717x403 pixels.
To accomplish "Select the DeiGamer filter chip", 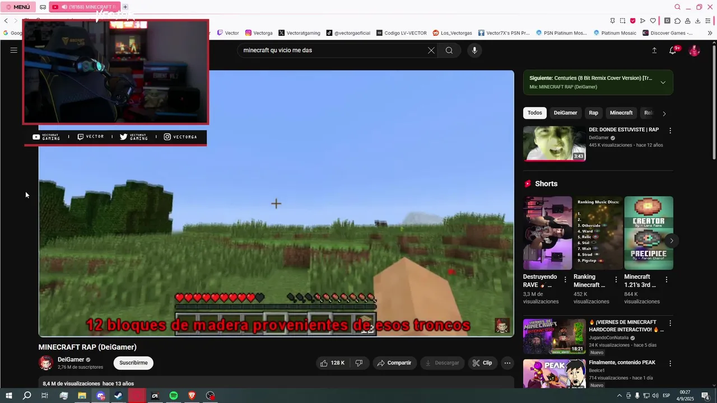I will click(x=565, y=113).
